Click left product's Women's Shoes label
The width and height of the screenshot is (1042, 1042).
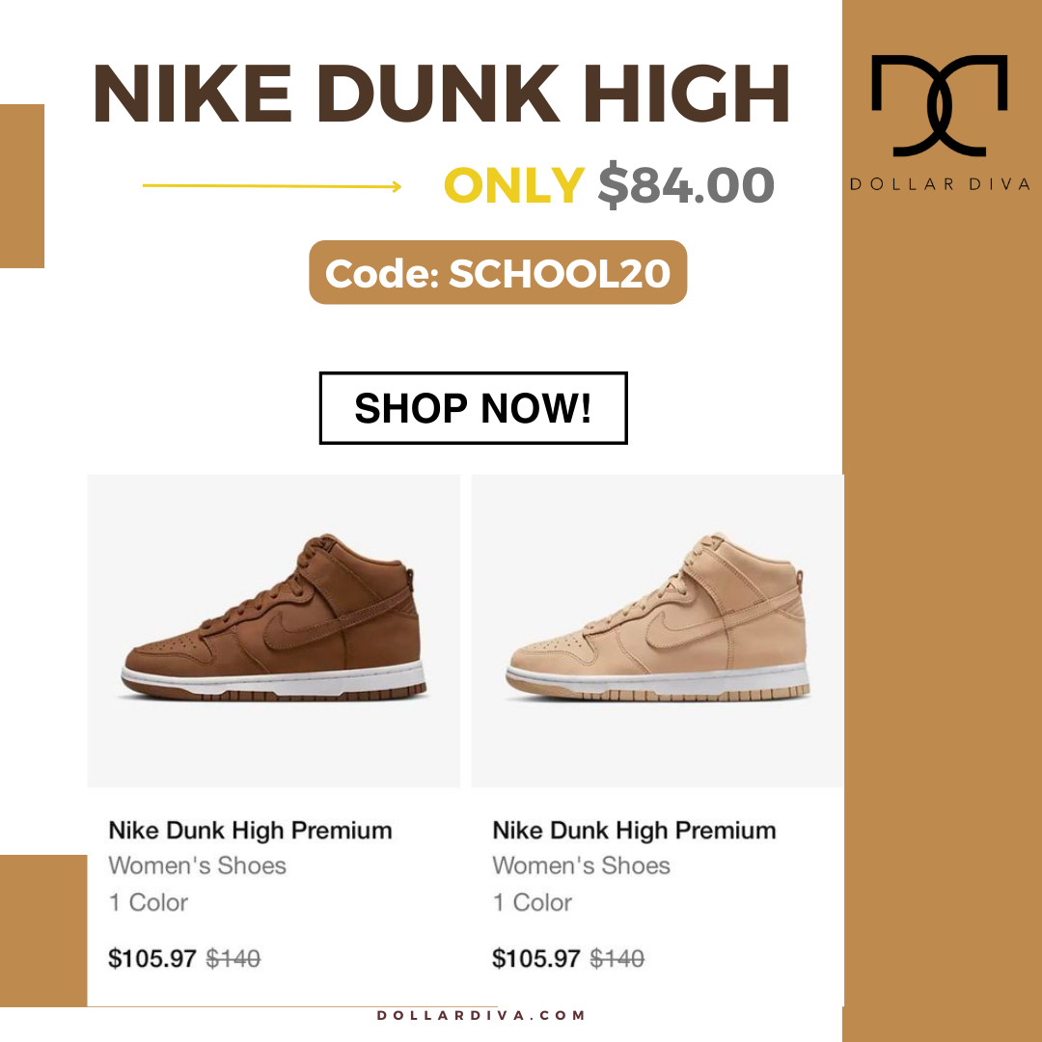click(x=198, y=865)
